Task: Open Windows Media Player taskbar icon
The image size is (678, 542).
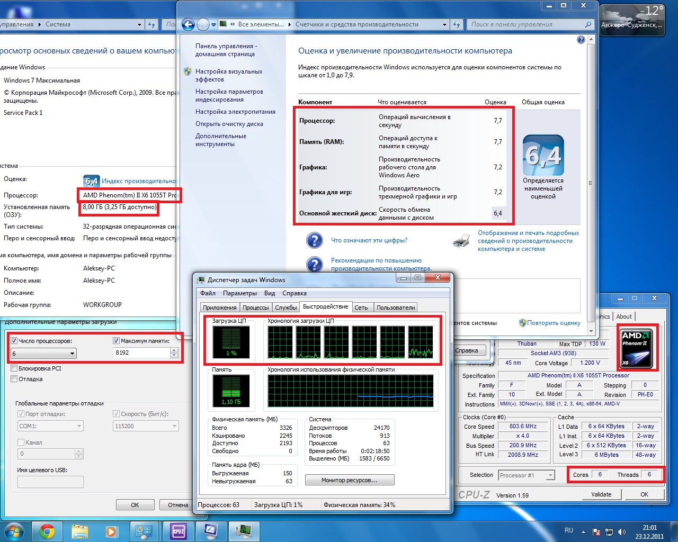Action: coord(111,531)
